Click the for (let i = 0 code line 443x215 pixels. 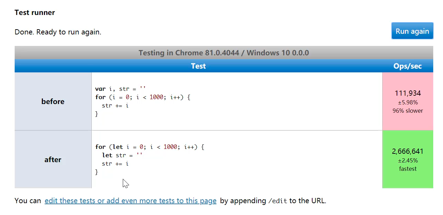point(150,147)
